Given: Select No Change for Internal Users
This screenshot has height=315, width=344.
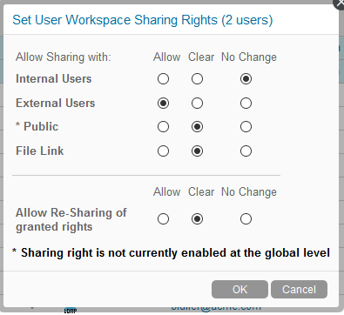Looking at the screenshot, I should (x=246, y=79).
